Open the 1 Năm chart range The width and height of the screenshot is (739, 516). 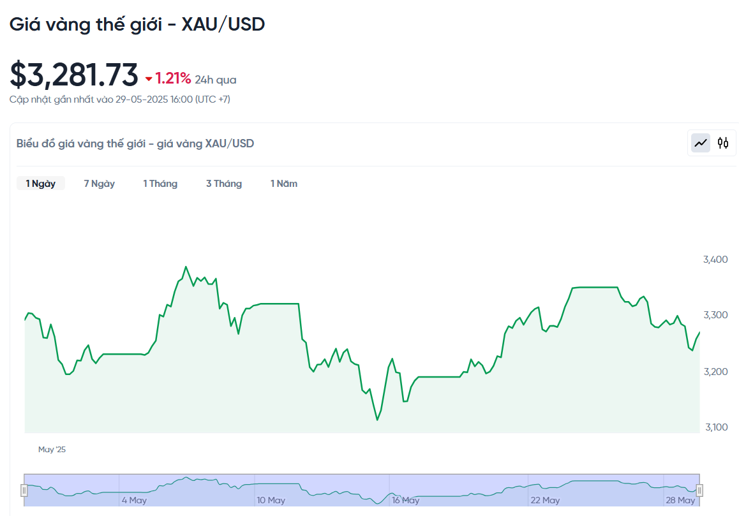[x=284, y=184]
